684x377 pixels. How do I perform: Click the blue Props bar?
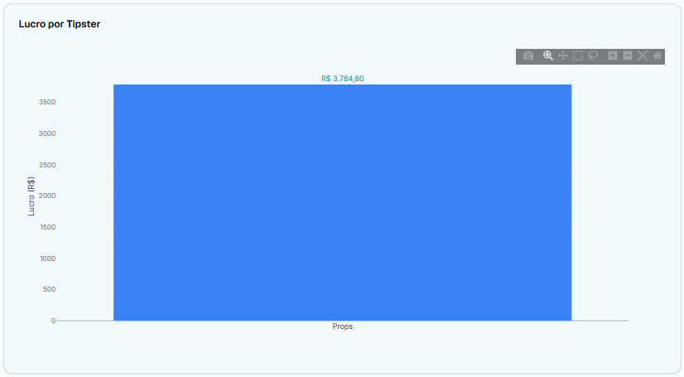tap(343, 202)
